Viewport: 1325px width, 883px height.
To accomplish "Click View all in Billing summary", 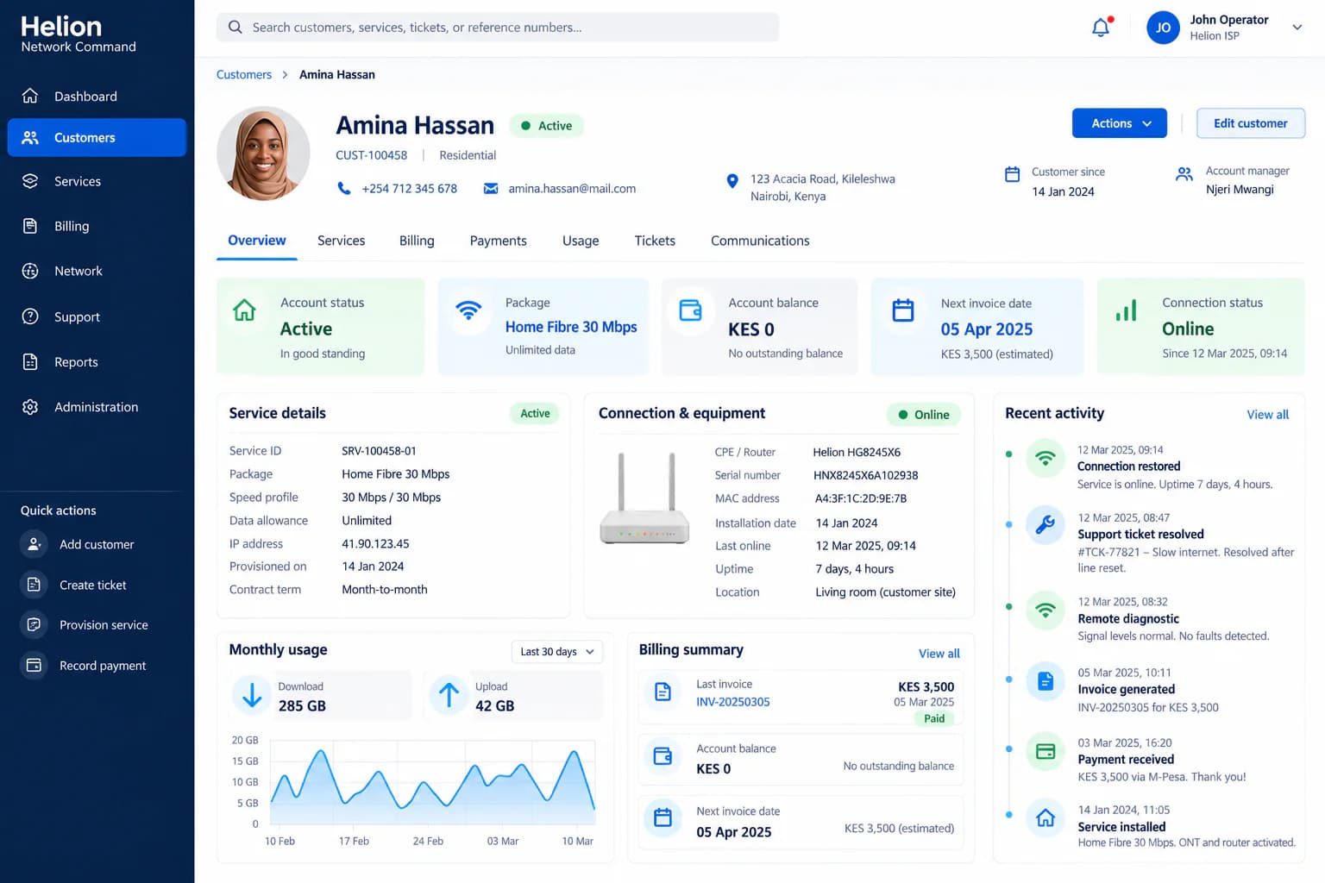I will pos(939,654).
